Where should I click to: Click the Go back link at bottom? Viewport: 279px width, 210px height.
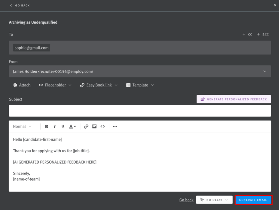(x=186, y=200)
